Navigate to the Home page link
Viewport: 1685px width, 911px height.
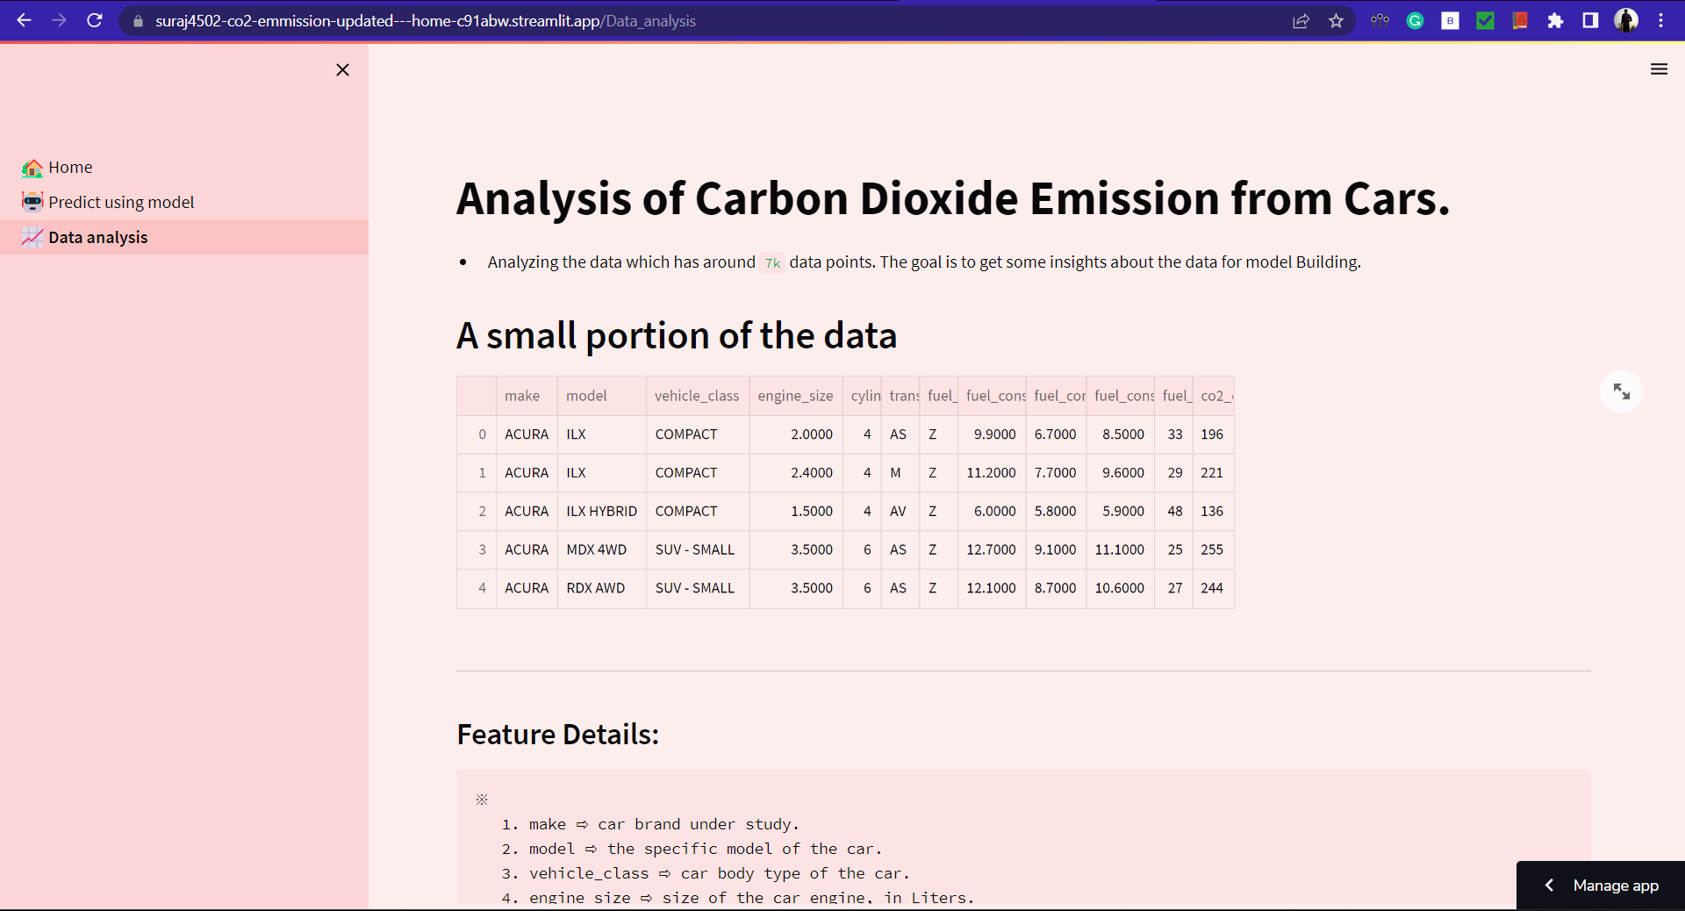[70, 168]
